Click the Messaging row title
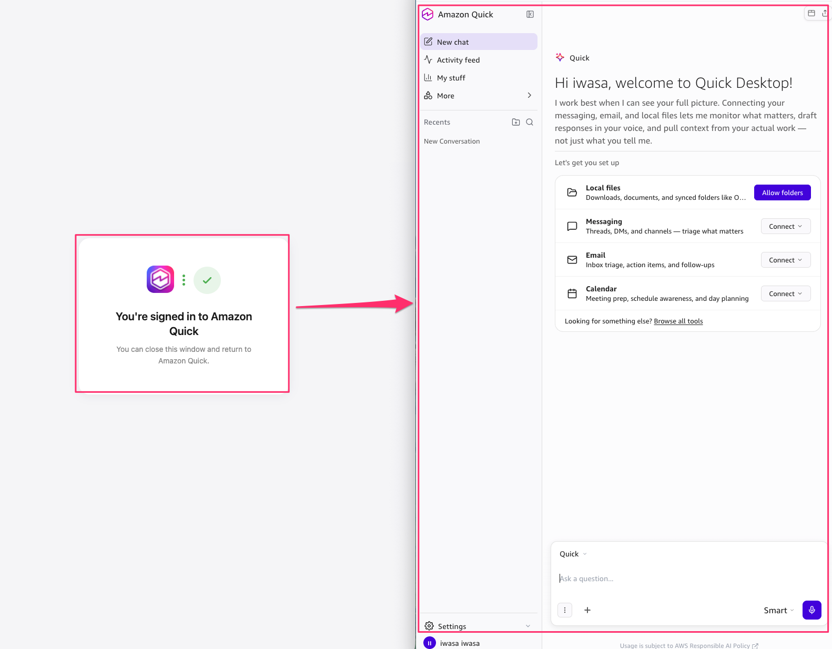 [604, 221]
